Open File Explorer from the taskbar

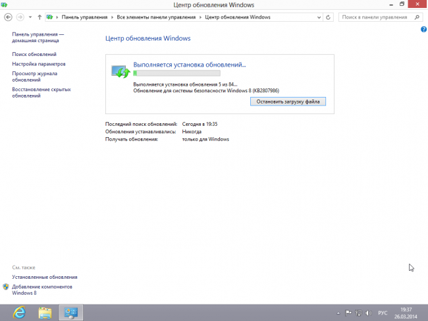pos(45,312)
